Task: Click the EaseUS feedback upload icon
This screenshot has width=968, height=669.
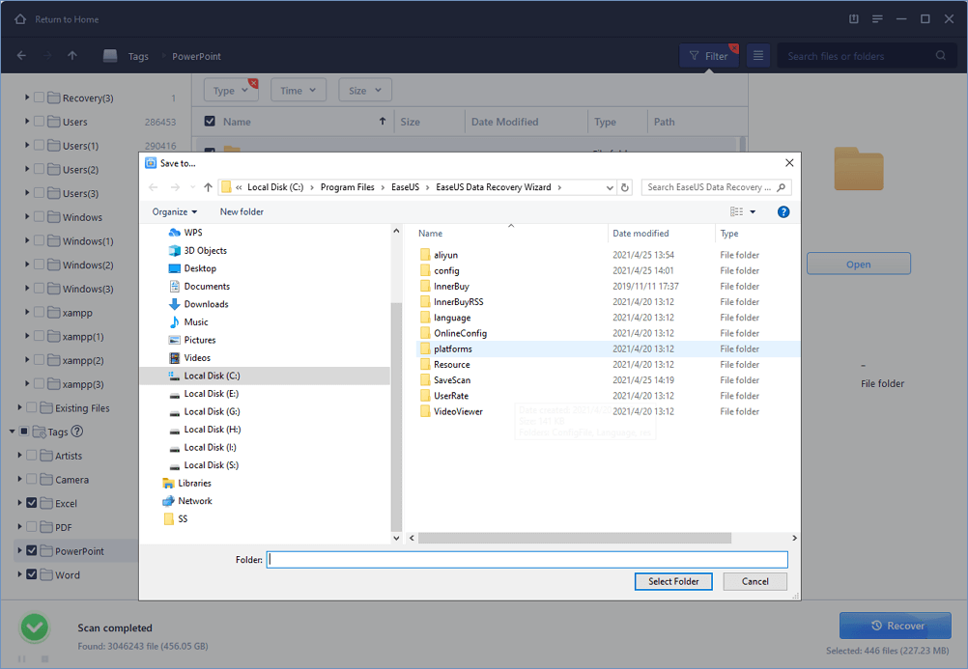Action: [854, 19]
